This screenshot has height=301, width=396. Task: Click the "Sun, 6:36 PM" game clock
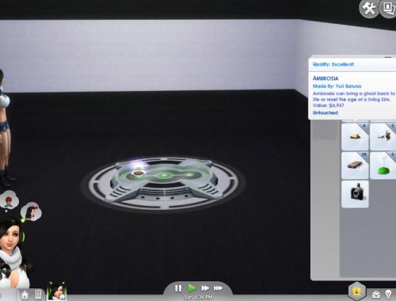pos(198,297)
